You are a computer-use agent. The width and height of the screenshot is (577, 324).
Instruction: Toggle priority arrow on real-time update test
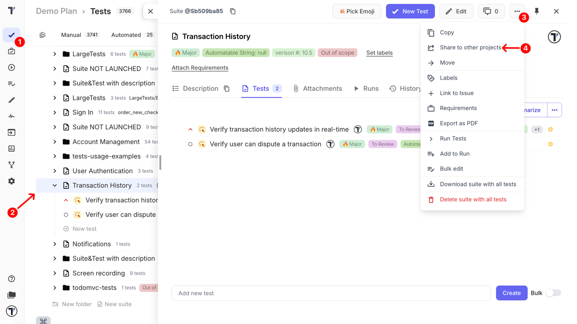(x=190, y=129)
